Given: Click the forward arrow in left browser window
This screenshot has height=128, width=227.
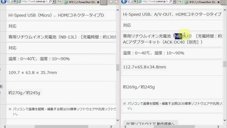Looking at the screenshot, I should pos(10,1).
